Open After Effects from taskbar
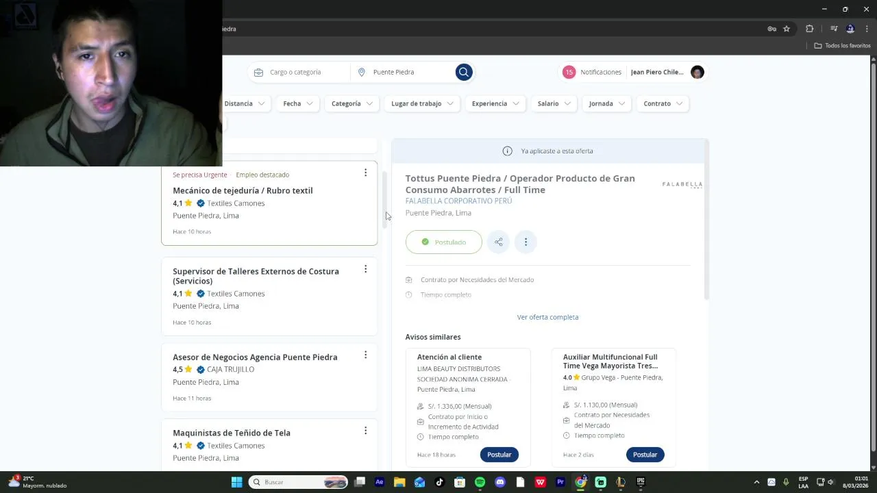877x493 pixels. [380, 482]
